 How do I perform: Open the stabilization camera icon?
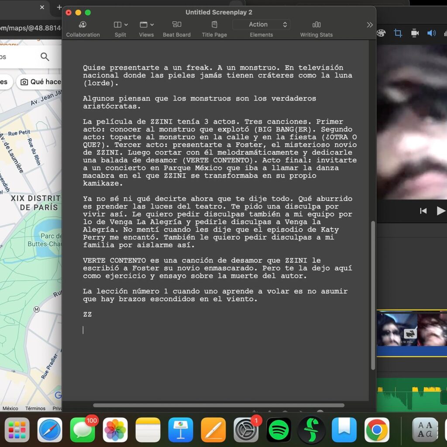tap(415, 33)
